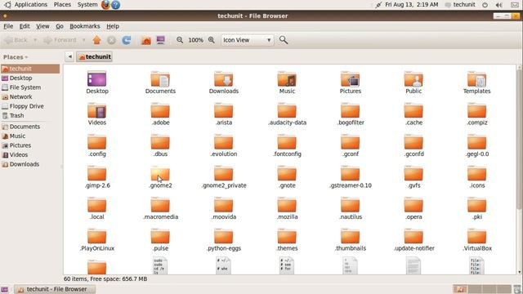Zoom out the icon view
Screen dimensions: 523x294
tap(180, 40)
